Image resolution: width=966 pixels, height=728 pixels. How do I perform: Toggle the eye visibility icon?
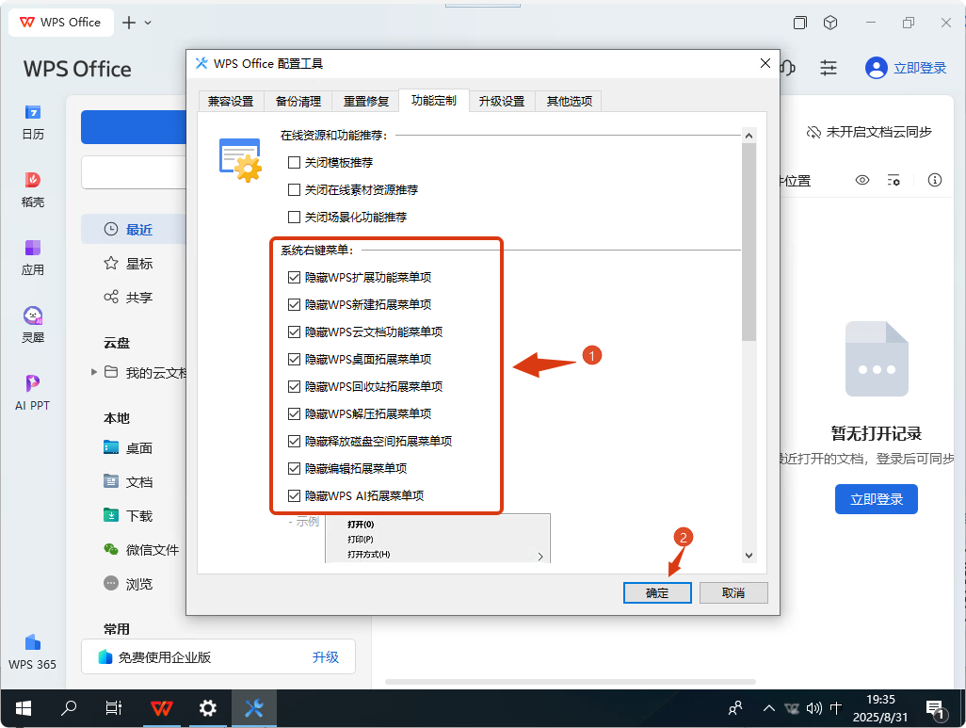(x=861, y=180)
